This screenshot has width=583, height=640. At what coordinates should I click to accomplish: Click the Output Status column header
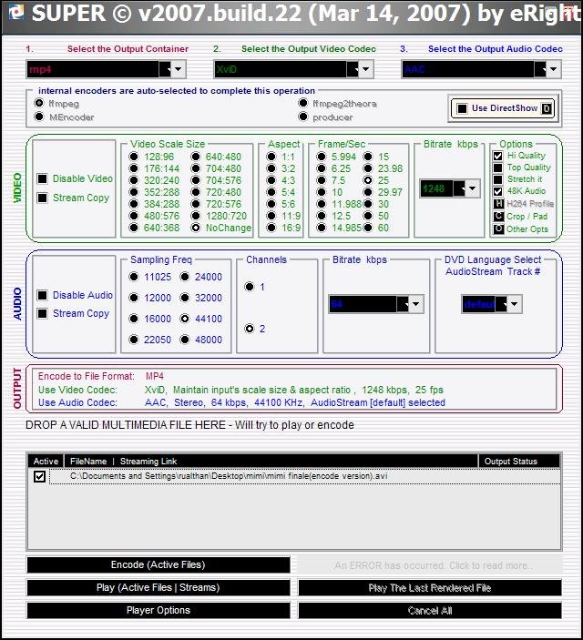point(519,462)
